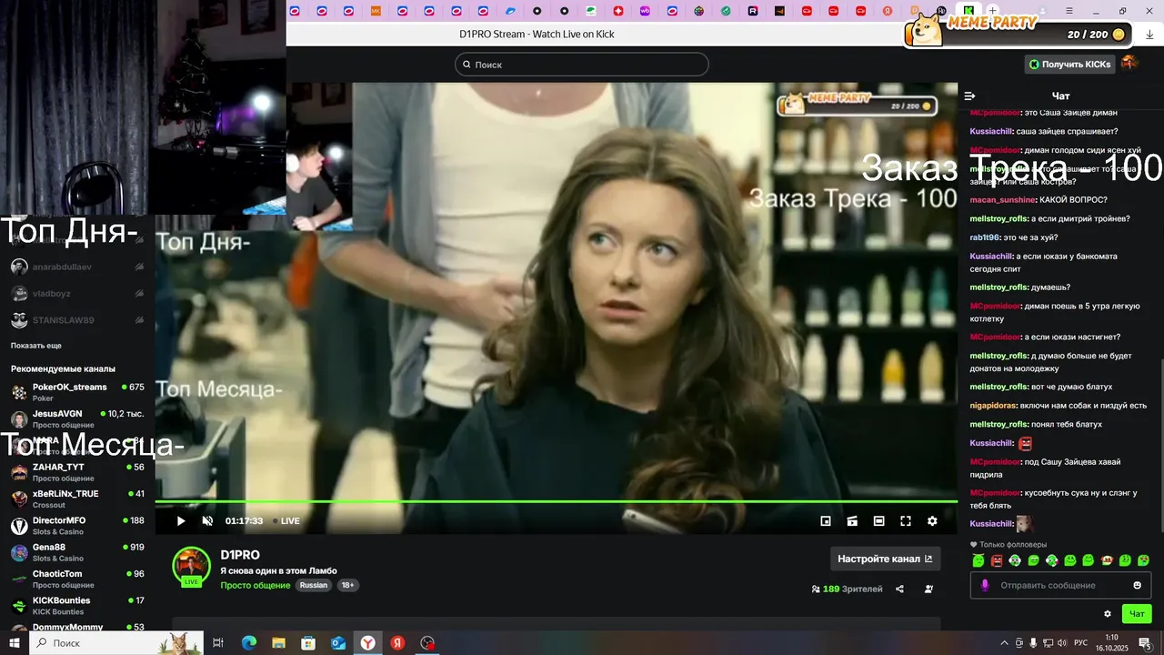Open D1PRO channel avatar
Screen dimensions: 1164x655
click(192, 566)
